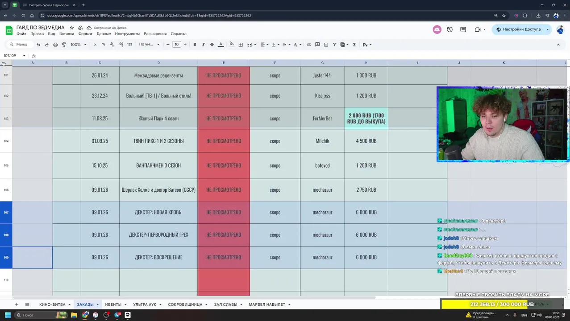Increase font size with plus

185,45
